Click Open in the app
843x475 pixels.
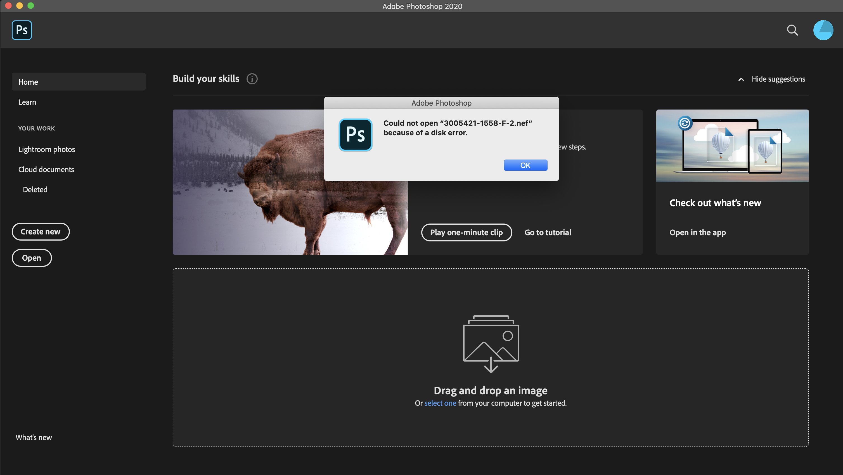click(698, 232)
